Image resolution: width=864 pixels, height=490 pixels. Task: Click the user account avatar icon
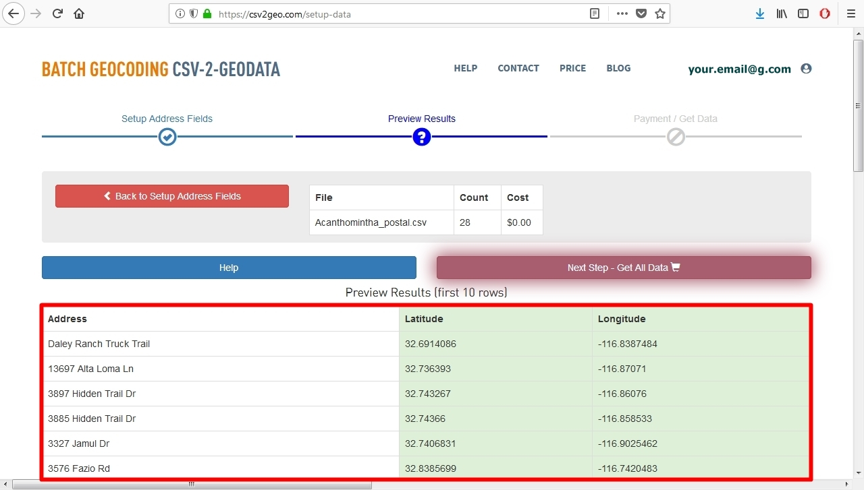point(806,69)
